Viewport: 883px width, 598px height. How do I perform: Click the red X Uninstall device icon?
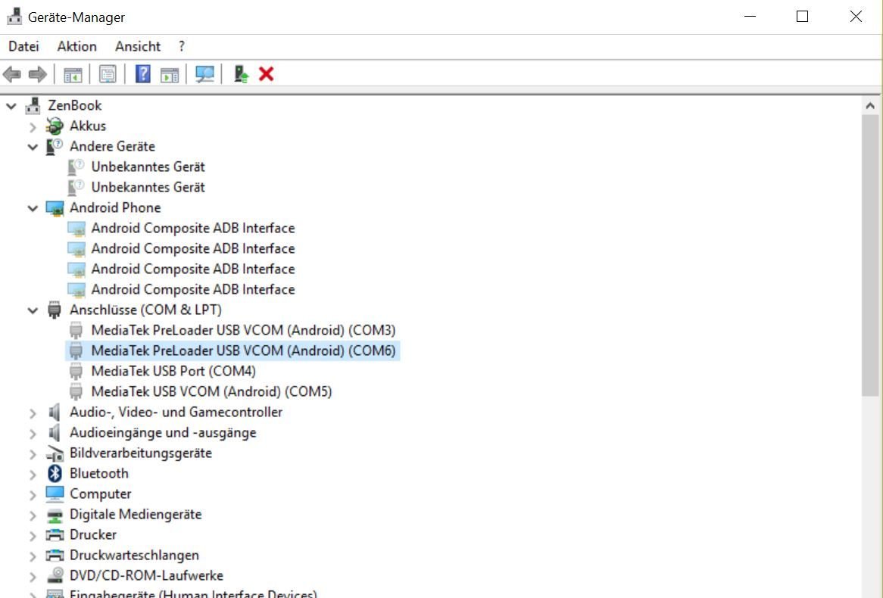pyautogui.click(x=267, y=73)
